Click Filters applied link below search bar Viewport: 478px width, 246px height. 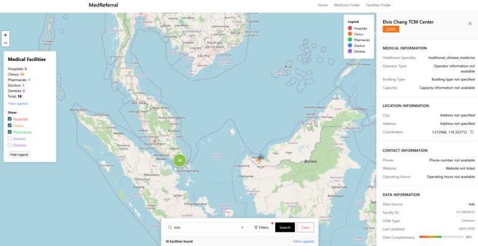pyautogui.click(x=303, y=241)
